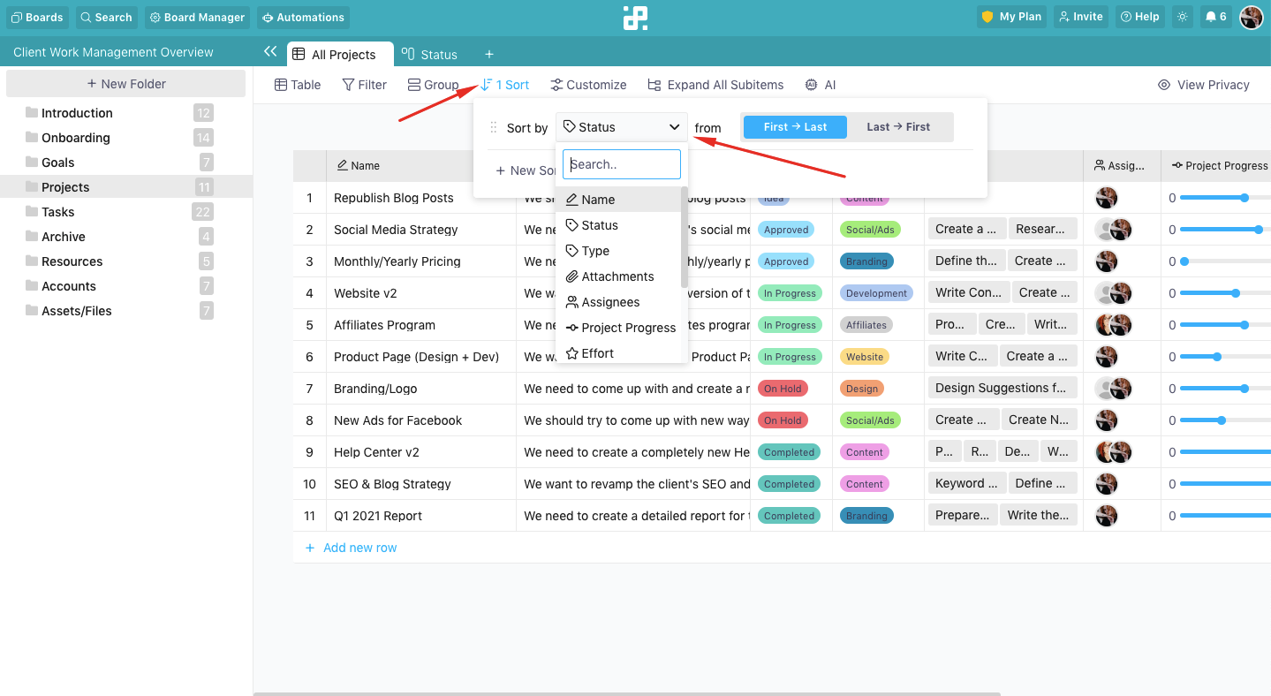
Task: Choose Status in the sort dropdown list
Action: point(618,225)
